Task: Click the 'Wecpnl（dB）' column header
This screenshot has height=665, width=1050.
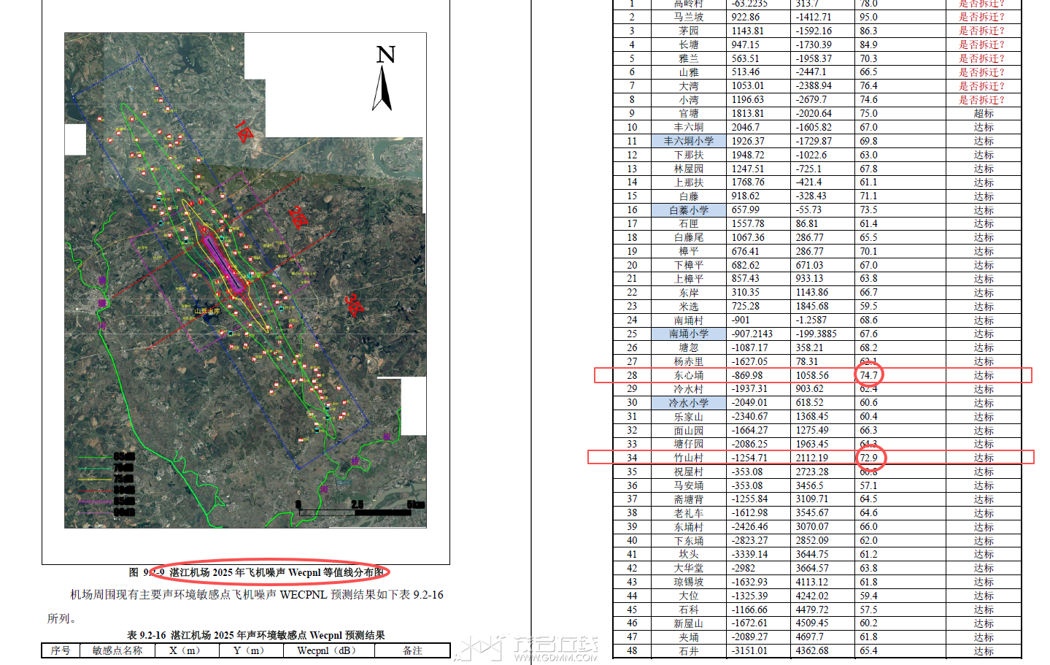Action: pyautogui.click(x=328, y=650)
